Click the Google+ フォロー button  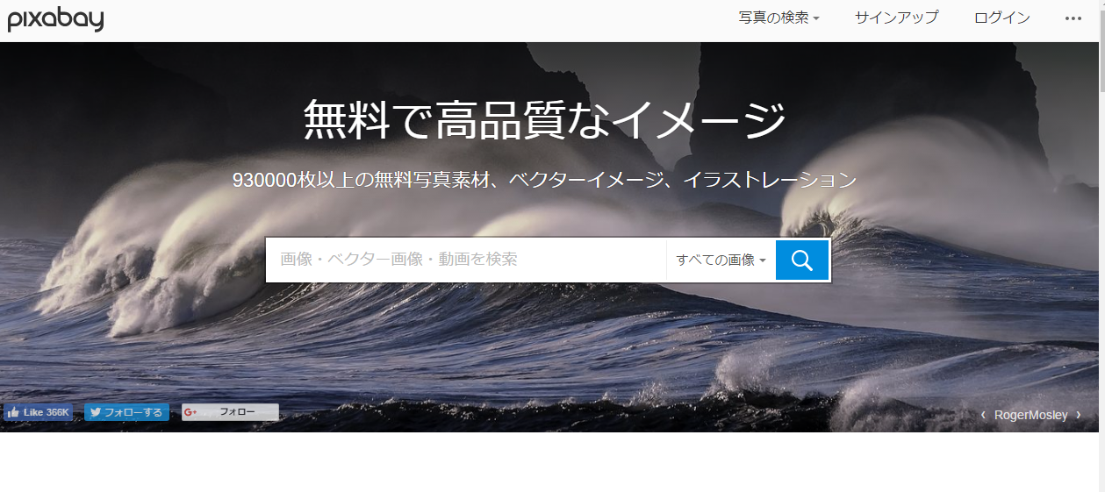point(230,412)
